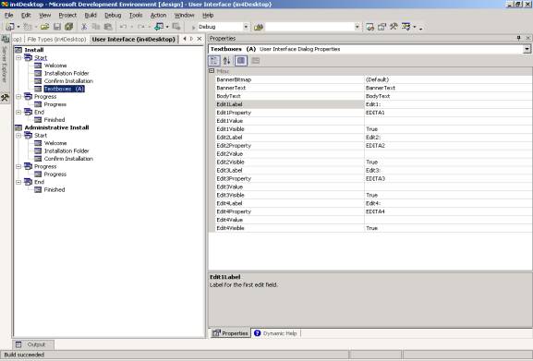Select the Installation Folder dialog under Install
This screenshot has height=361, width=533.
pyautogui.click(x=67, y=73)
